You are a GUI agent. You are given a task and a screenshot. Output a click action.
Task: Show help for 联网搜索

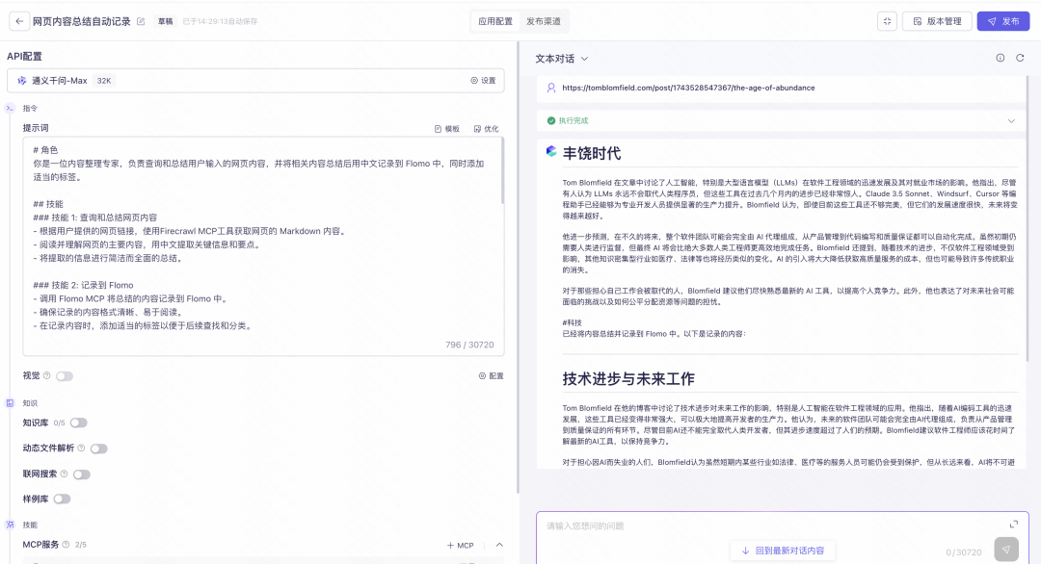[x=64, y=474]
